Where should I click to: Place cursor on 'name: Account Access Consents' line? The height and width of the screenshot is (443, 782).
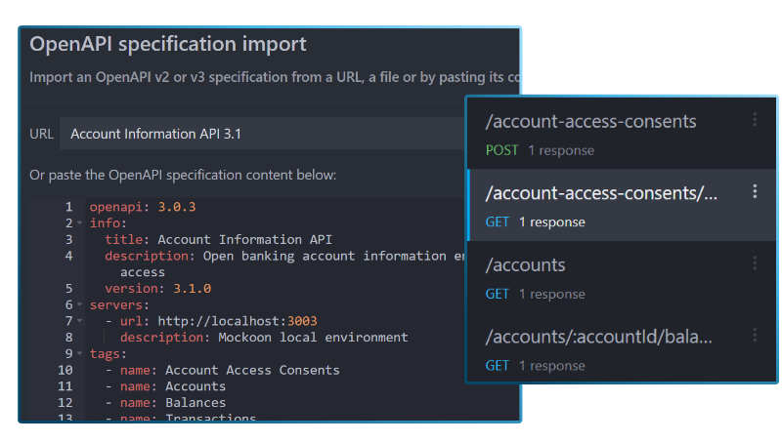point(230,371)
